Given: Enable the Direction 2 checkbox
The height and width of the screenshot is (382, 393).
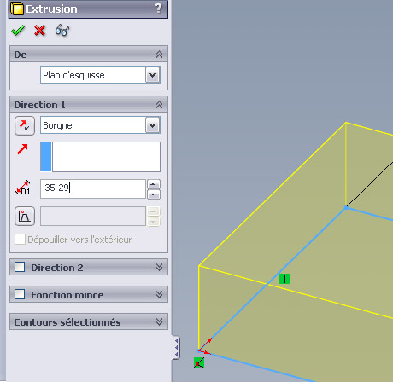Looking at the screenshot, I should 20,267.
